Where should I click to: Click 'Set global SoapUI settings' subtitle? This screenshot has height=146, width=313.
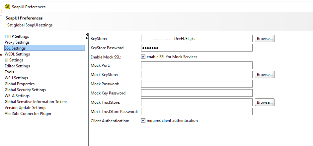(x=30, y=25)
